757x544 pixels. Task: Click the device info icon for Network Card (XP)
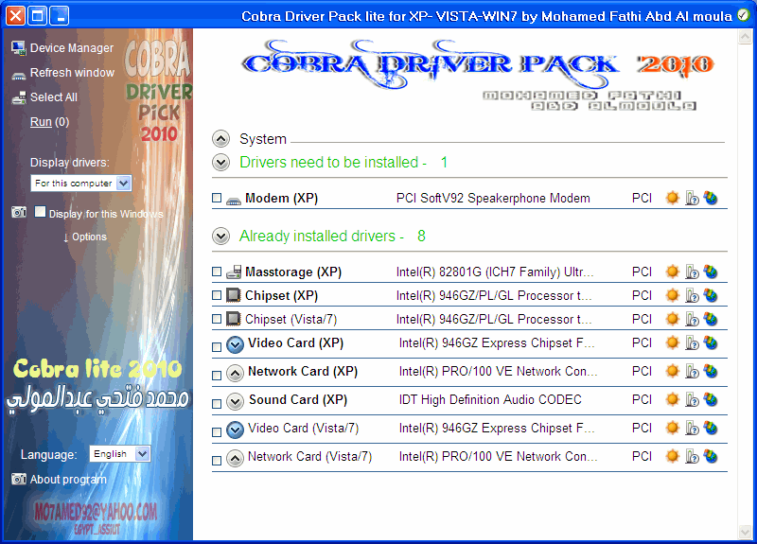click(x=692, y=372)
